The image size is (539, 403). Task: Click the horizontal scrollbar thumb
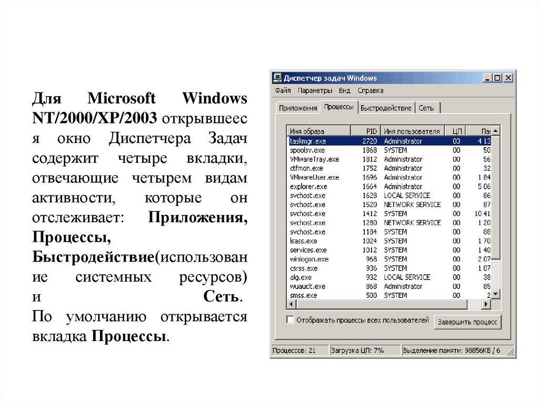[382, 304]
